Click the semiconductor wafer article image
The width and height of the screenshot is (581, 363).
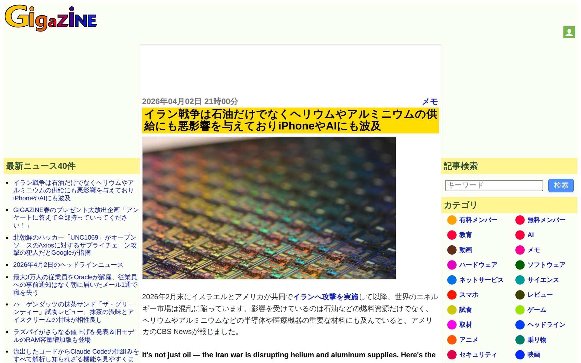(x=269, y=208)
